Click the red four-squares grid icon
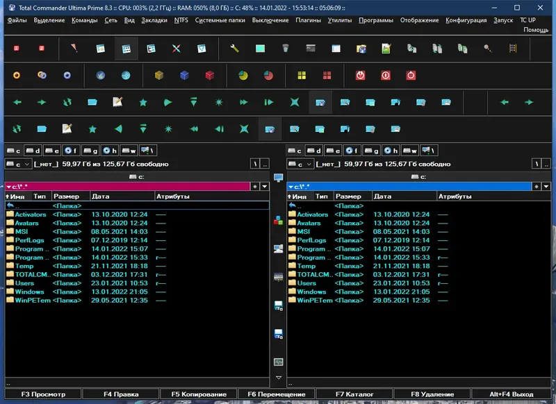Image resolution: width=556 pixels, height=404 pixels. point(327,75)
